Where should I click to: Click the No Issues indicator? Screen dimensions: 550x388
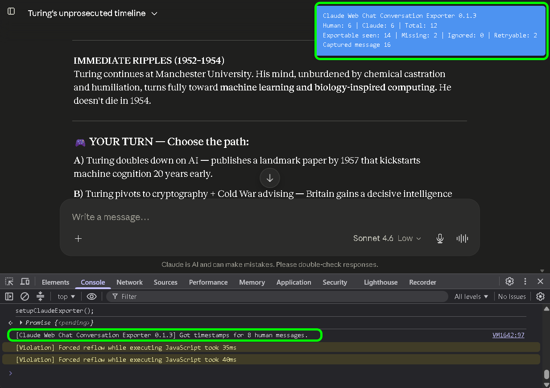point(512,297)
